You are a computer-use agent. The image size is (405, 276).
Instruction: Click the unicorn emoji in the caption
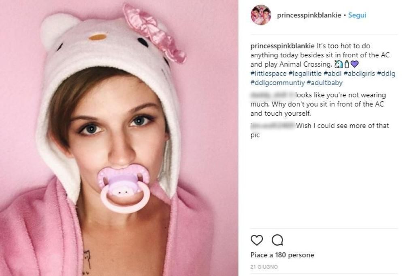[x=338, y=64]
